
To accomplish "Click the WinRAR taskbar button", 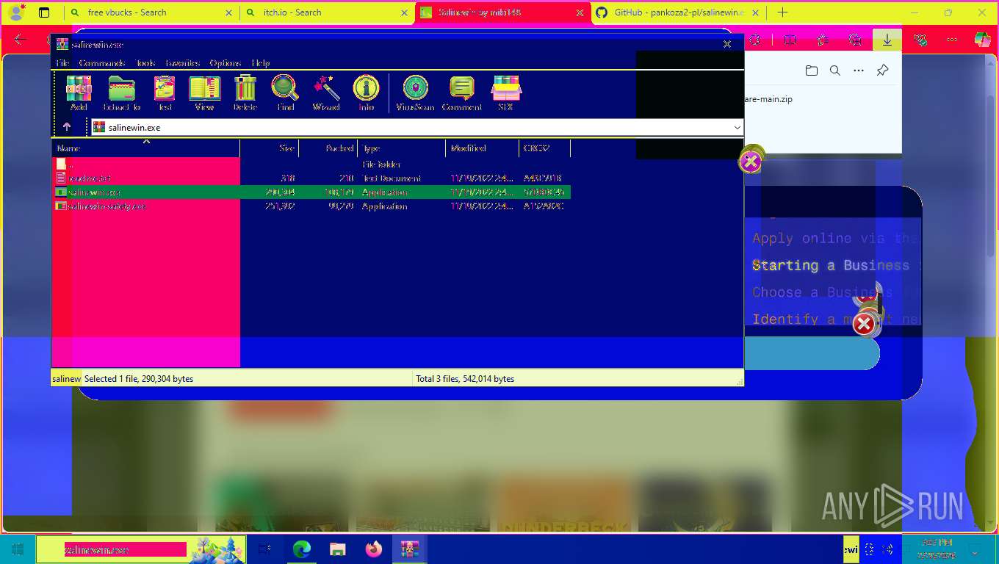I will (410, 549).
